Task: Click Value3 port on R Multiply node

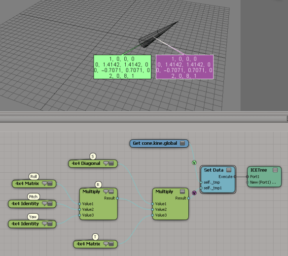Action: [79, 215]
